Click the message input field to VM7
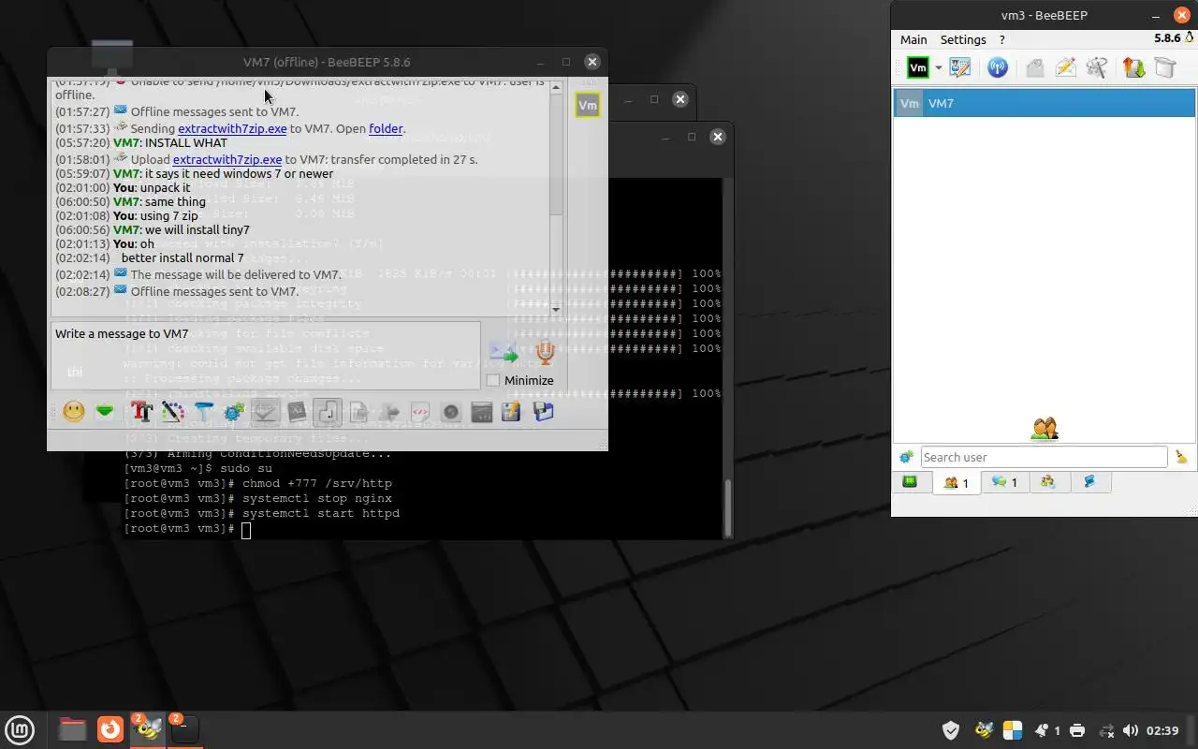 tap(266, 355)
